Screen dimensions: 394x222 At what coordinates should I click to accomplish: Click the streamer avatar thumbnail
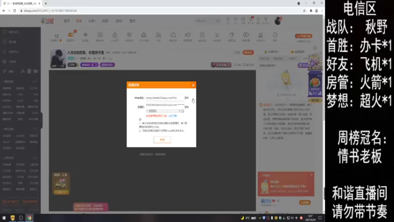click(58, 59)
